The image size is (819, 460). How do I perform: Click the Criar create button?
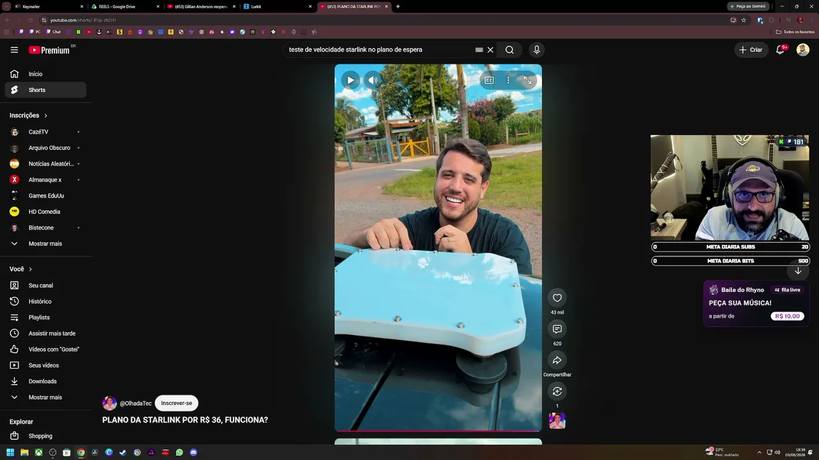point(751,50)
